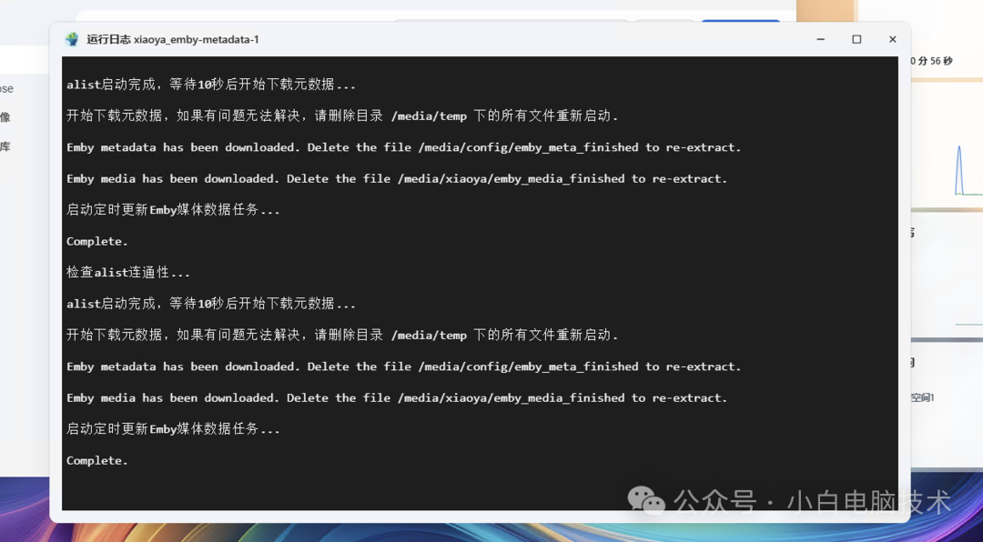
Task: Click the second 'Emby metadata has been downloaded' line
Action: [x=404, y=366]
